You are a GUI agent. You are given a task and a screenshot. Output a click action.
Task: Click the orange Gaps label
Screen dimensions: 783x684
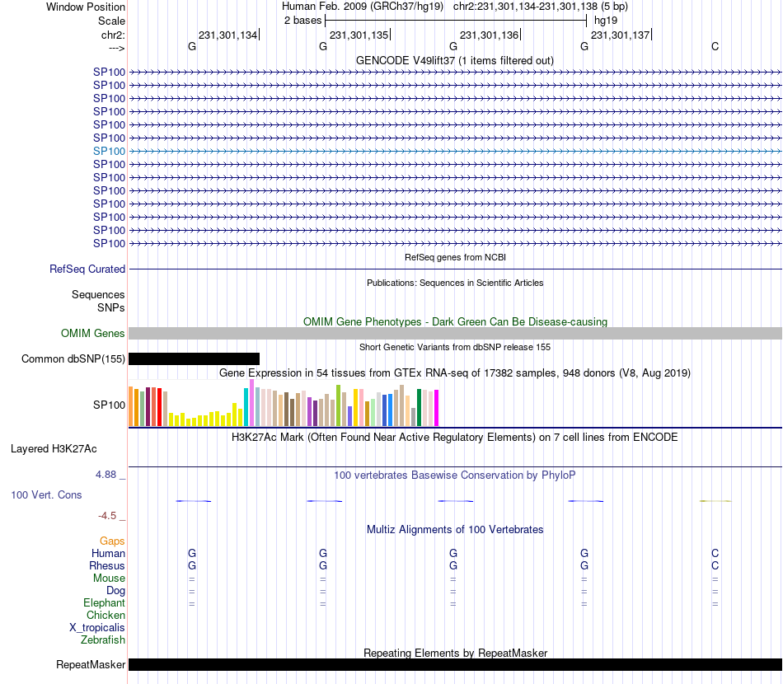(x=112, y=541)
